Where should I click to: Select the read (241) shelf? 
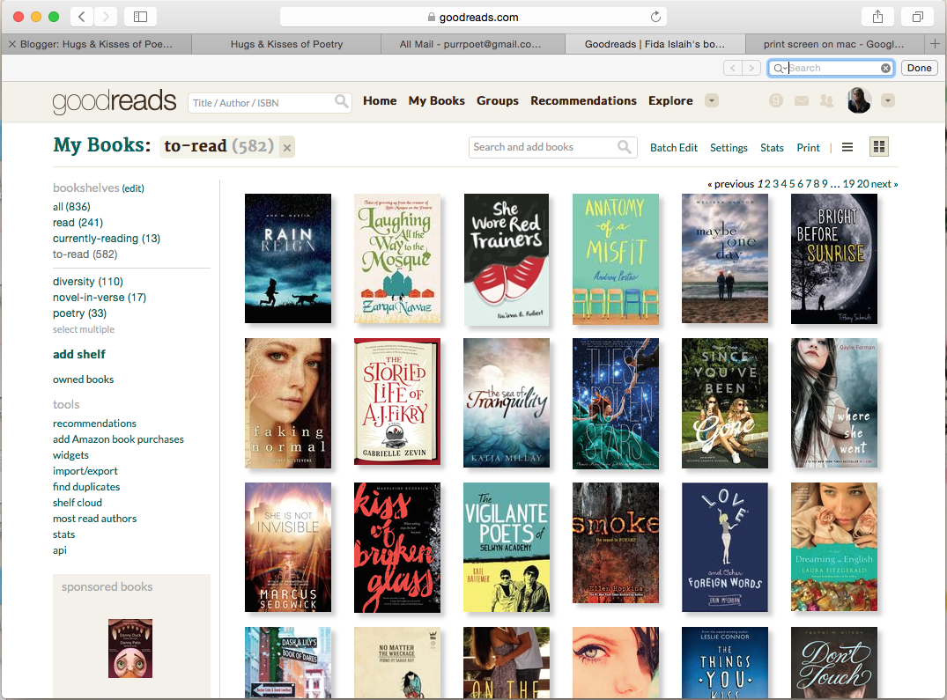click(78, 223)
